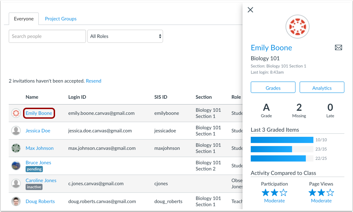Switch to the Everyone tab

click(24, 19)
